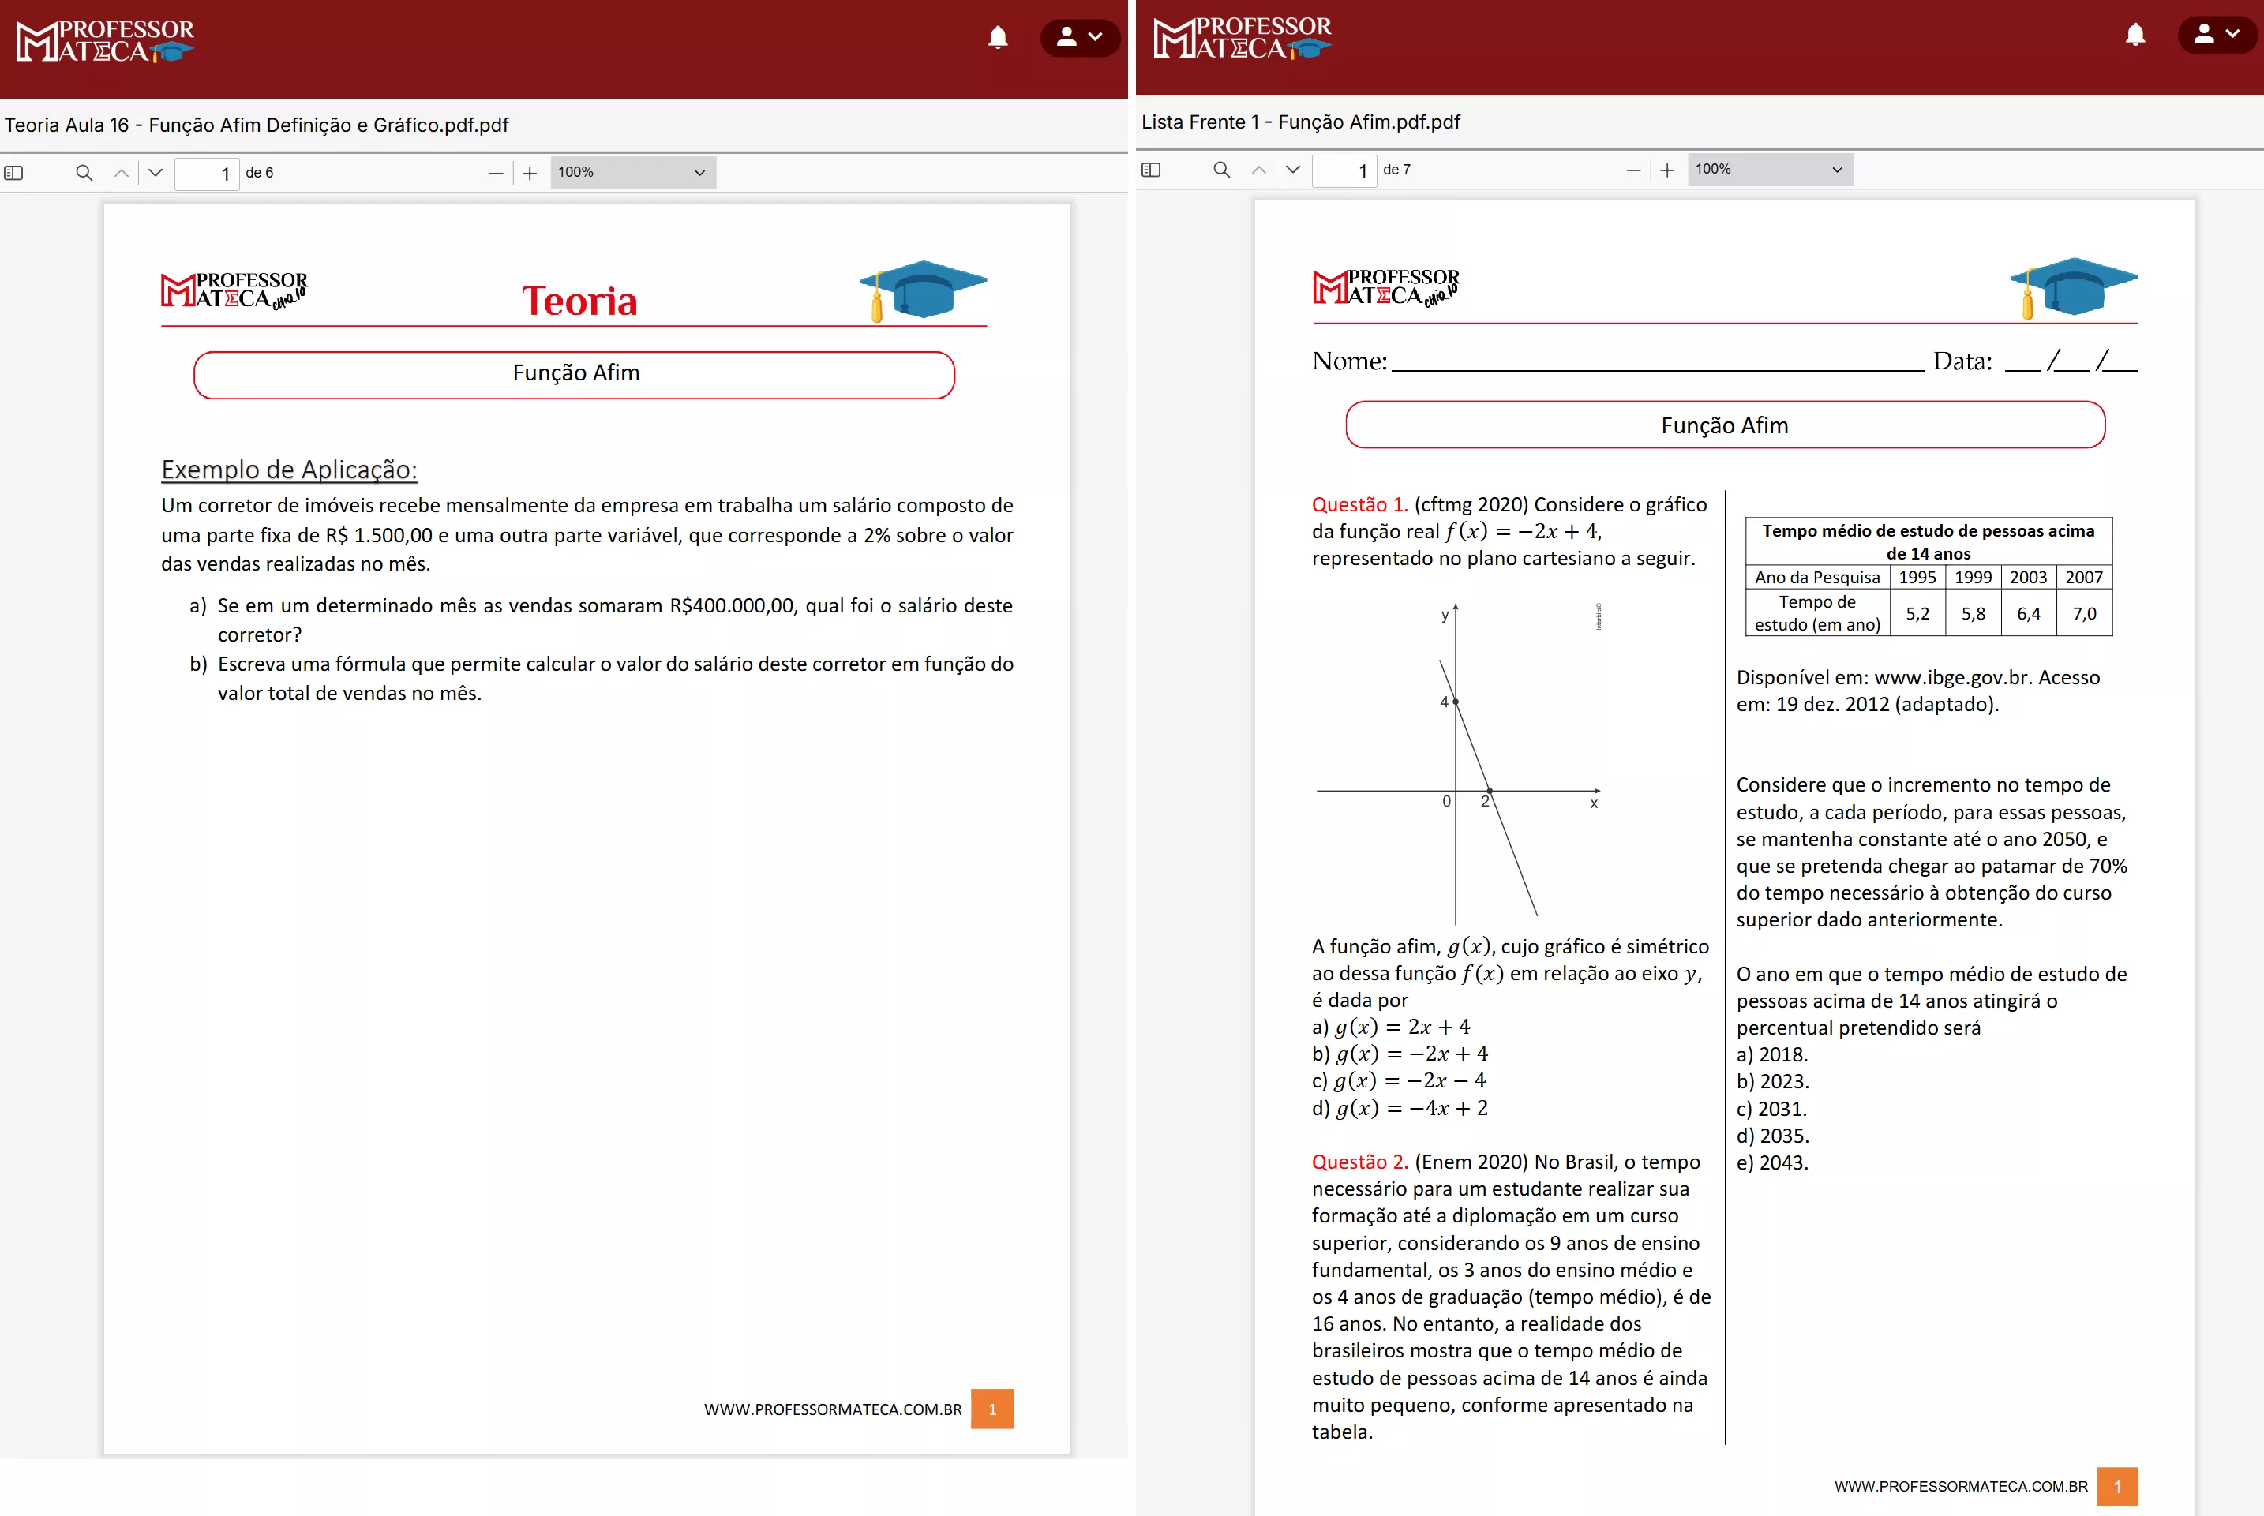Zoom out the right PDF document

(1633, 170)
